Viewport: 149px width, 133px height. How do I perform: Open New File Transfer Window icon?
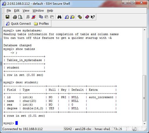[72, 17]
